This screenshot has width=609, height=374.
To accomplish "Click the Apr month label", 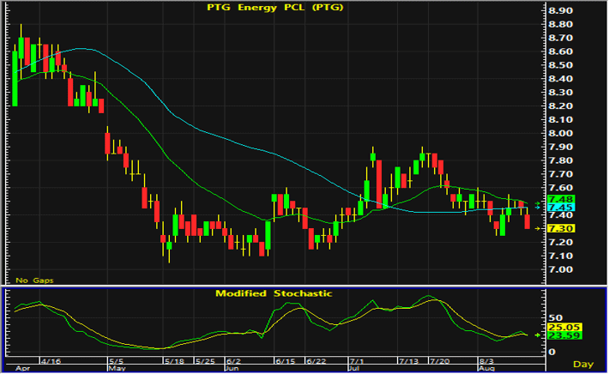I will coord(22,368).
